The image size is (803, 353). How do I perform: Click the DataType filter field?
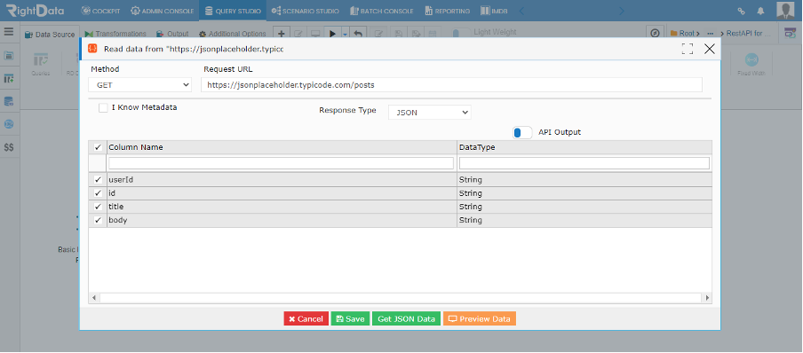(584, 163)
